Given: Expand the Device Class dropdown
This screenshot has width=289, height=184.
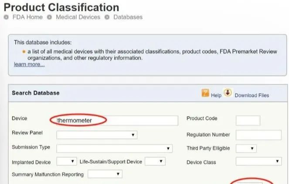Looking at the screenshot, I should [258, 161].
